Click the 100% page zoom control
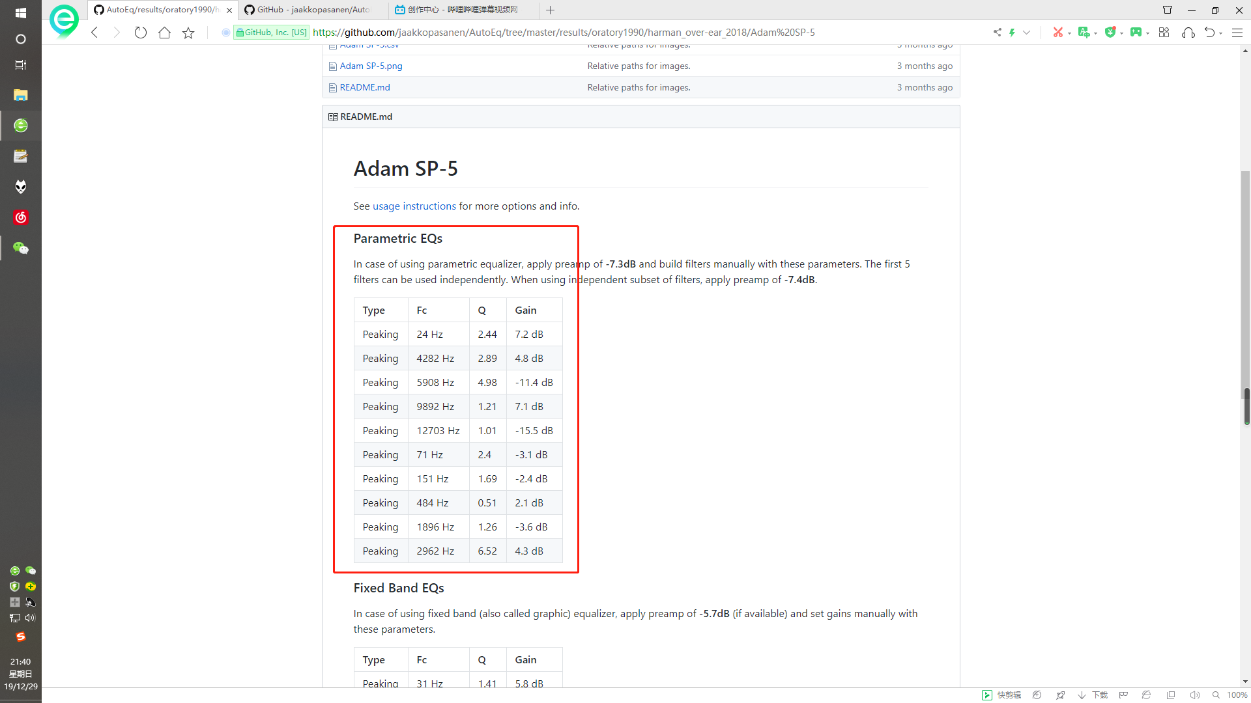1251x703 pixels. [1236, 695]
